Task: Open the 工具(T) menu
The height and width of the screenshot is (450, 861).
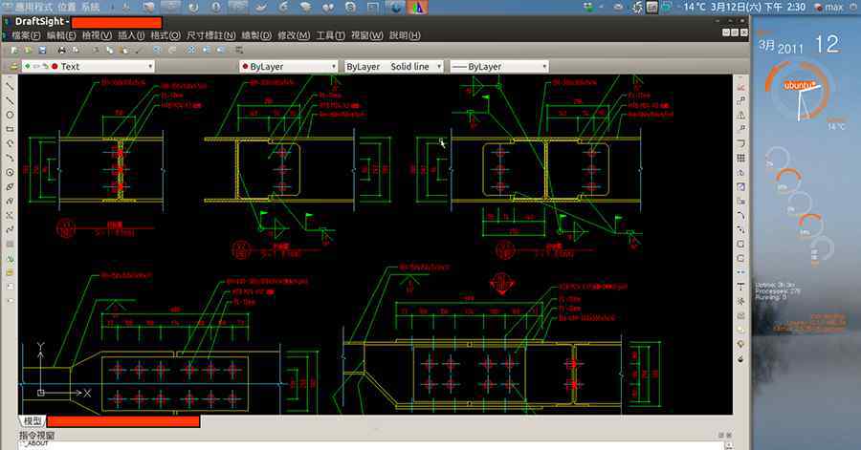Action: (x=331, y=35)
